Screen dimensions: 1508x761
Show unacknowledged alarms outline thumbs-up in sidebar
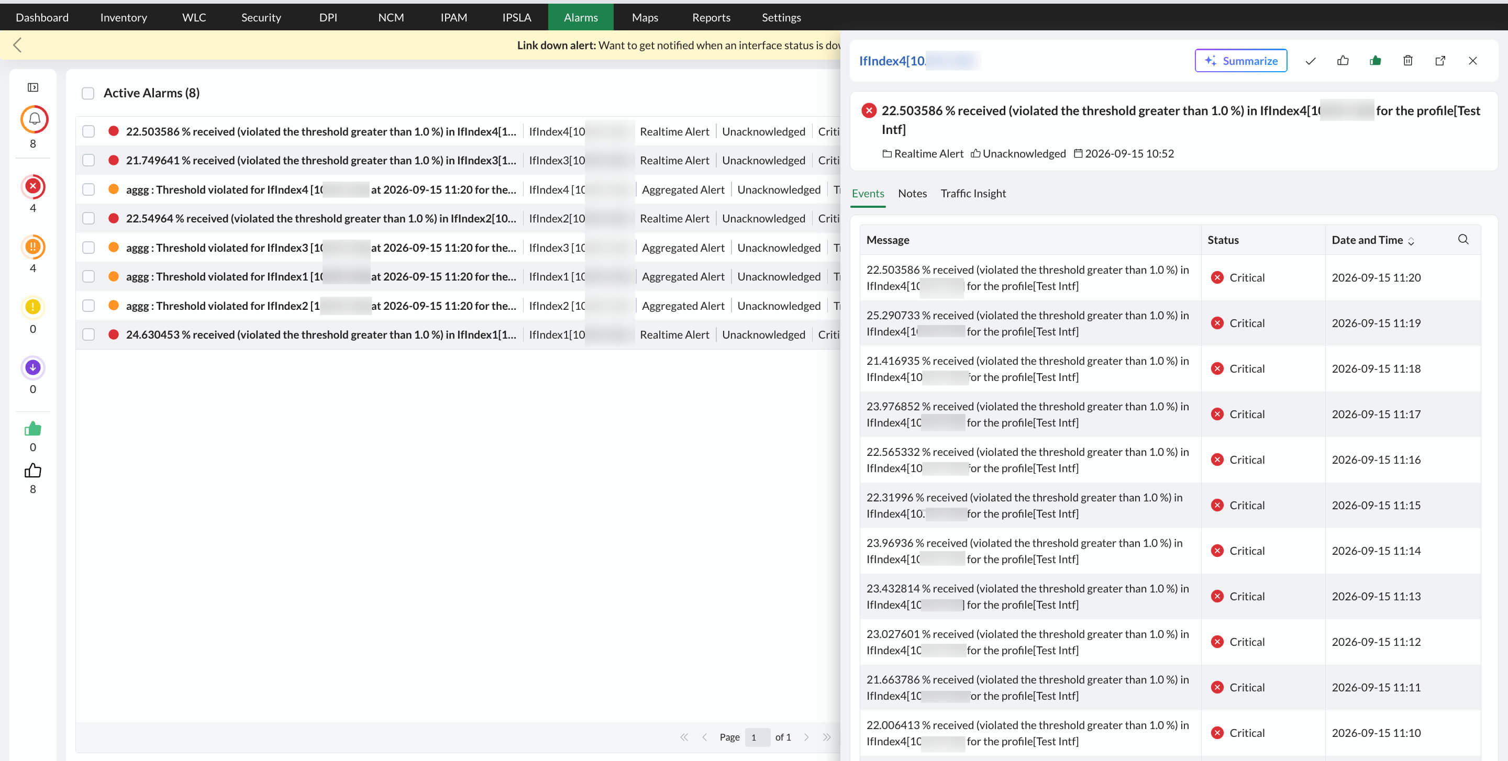pyautogui.click(x=34, y=471)
